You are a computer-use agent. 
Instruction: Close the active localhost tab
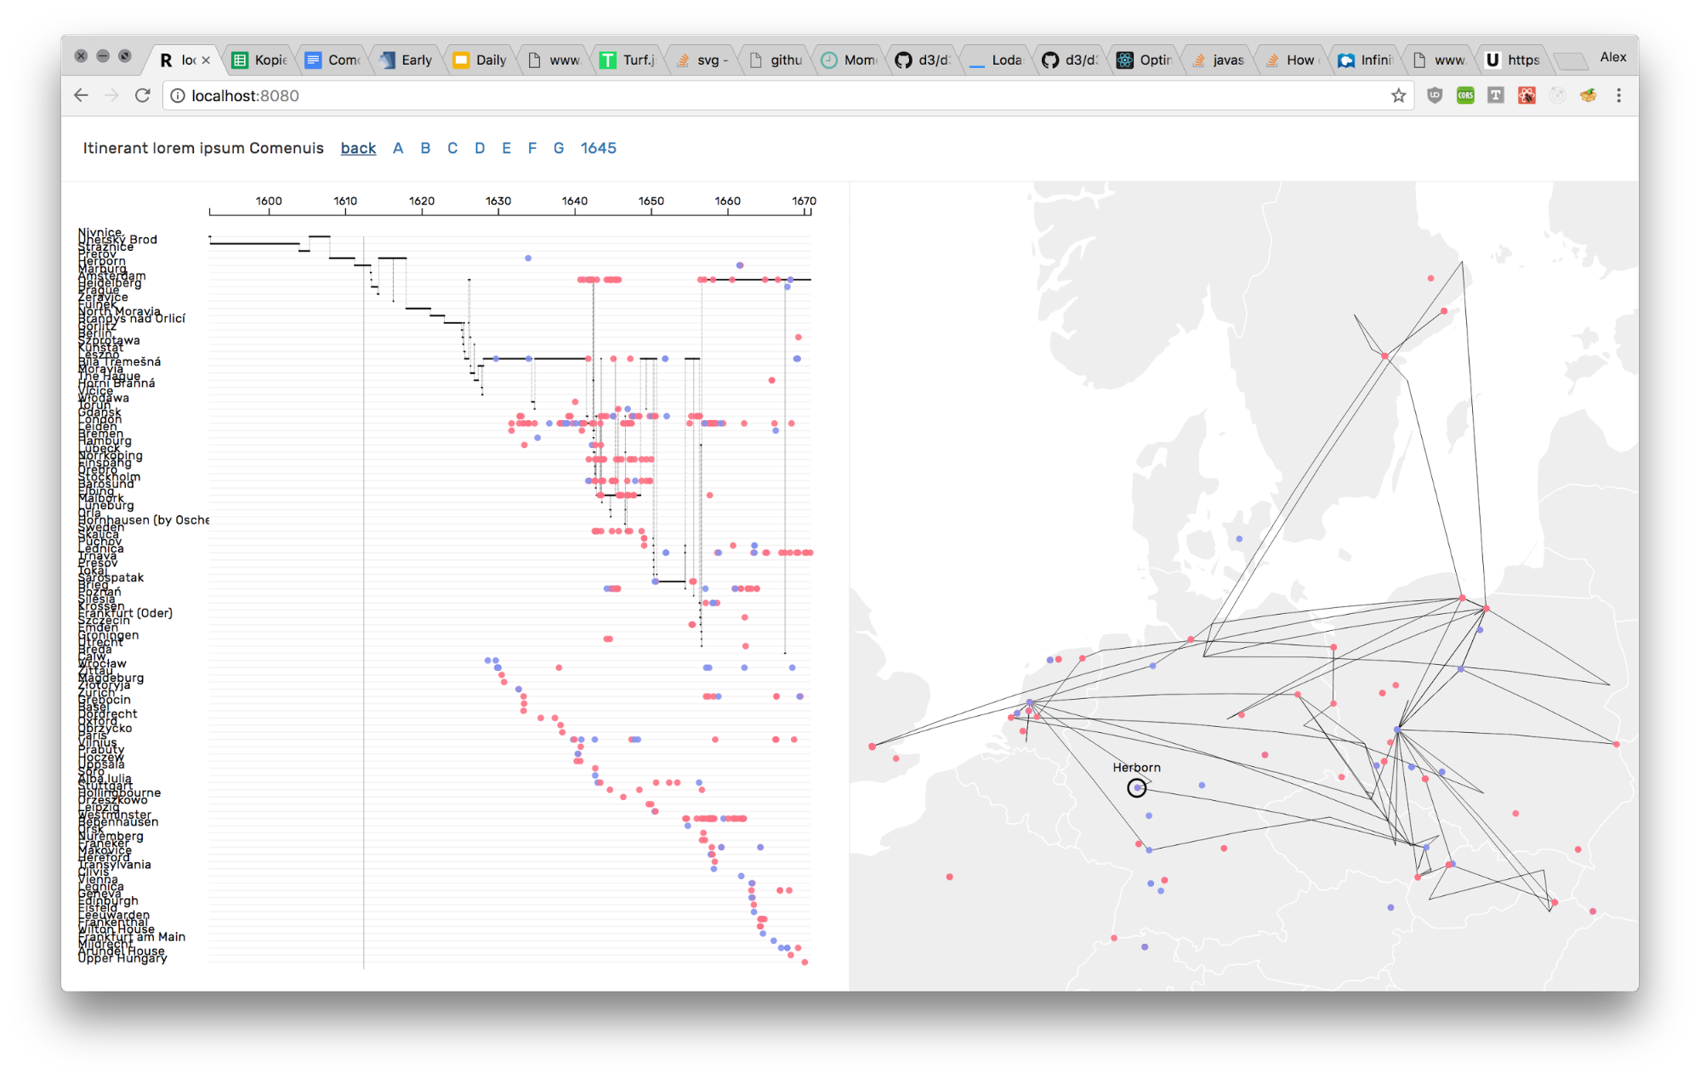pos(206,60)
